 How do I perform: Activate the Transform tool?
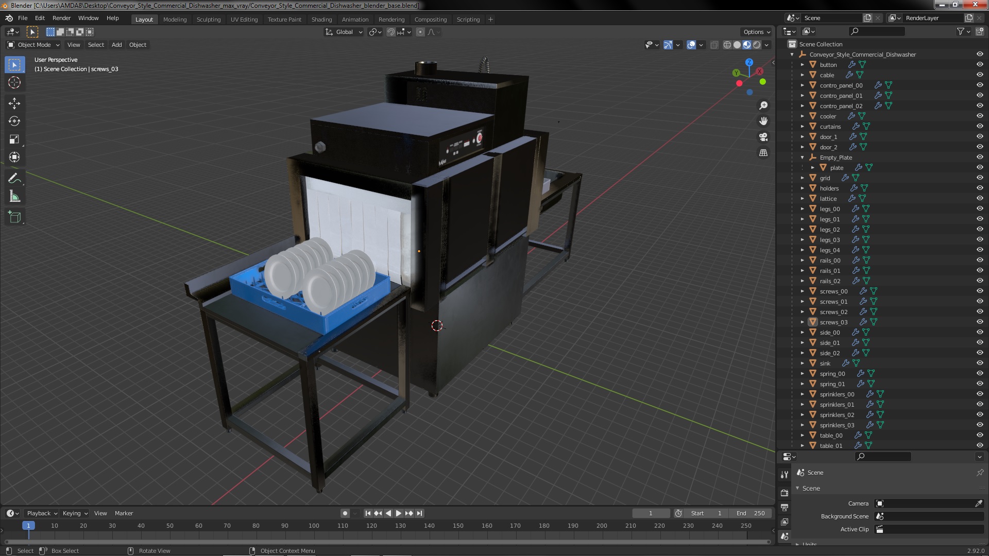[14, 157]
